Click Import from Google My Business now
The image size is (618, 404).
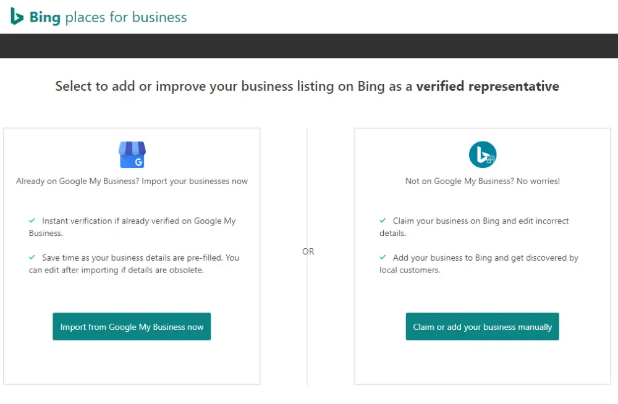click(132, 326)
